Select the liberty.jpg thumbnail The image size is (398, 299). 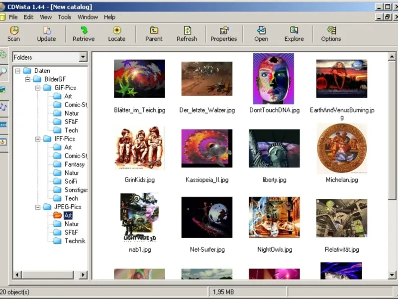point(274,149)
